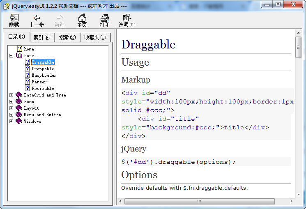Click the home topic question-mark icon
The height and width of the screenshot is (209, 306).
[x=20, y=49]
